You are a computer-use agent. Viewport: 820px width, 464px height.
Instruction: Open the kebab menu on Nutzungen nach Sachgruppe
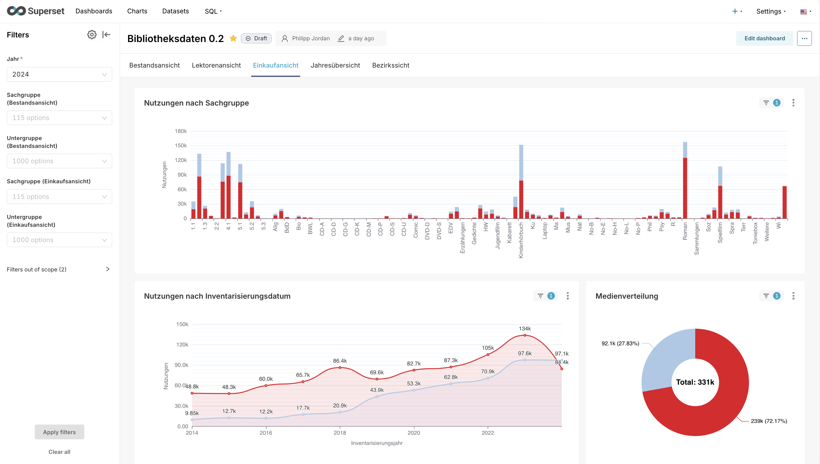[794, 103]
